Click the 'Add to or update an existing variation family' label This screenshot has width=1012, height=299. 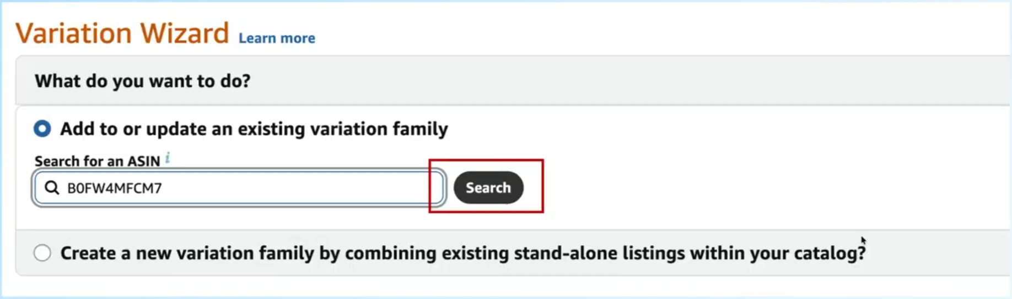pos(254,129)
